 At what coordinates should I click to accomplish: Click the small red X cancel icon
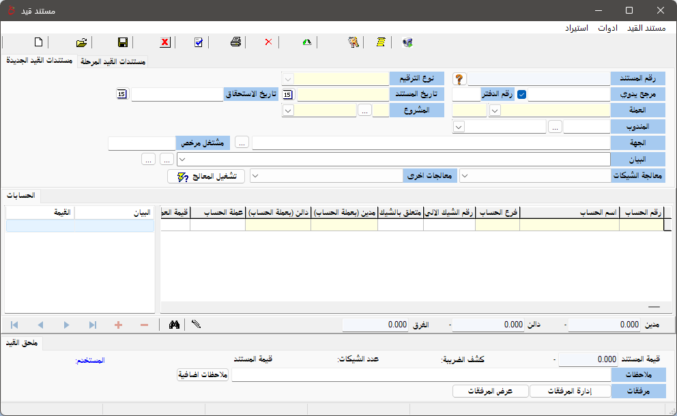269,42
